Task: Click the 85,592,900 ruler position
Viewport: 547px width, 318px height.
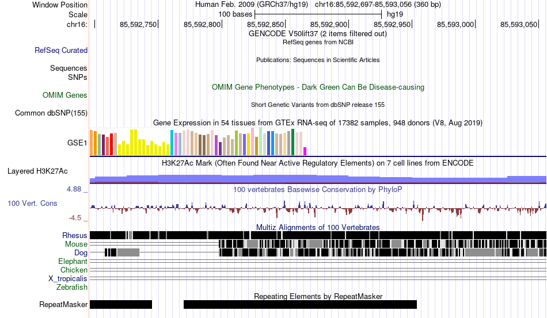Action: point(329,24)
